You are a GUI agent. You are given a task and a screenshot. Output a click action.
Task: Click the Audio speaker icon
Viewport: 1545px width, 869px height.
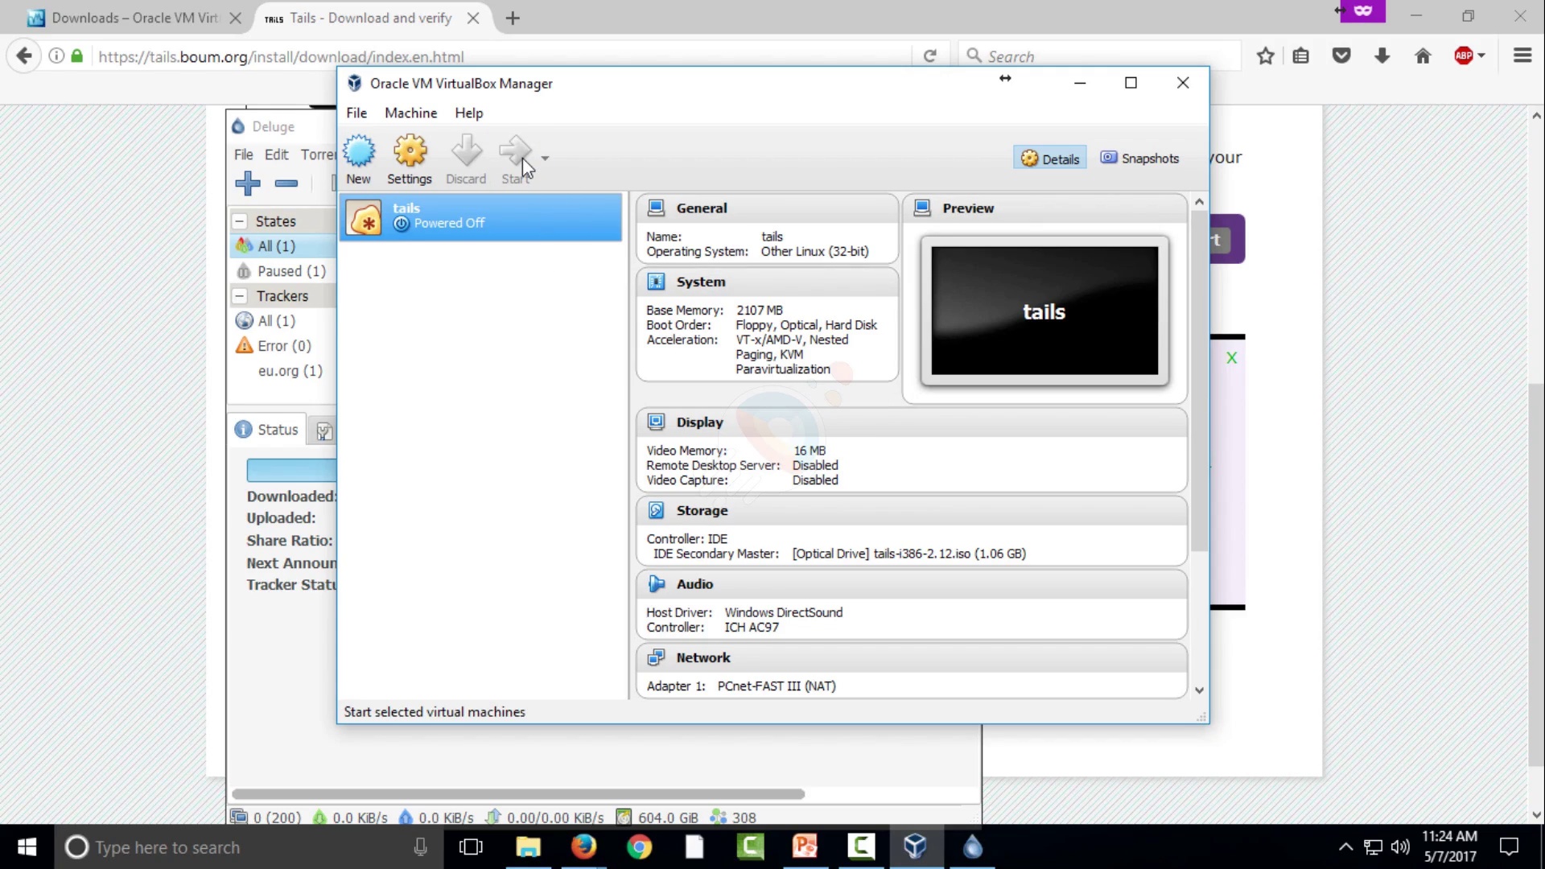[x=656, y=584]
